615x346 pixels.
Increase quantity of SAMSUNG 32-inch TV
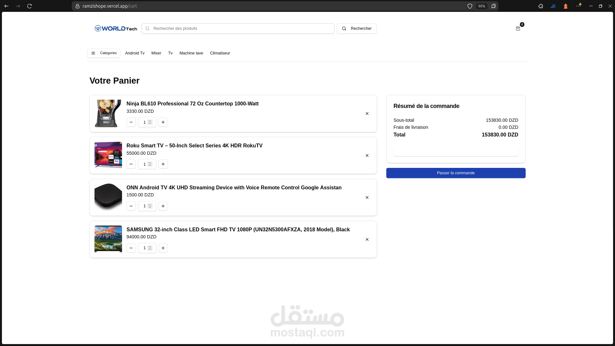point(163,248)
